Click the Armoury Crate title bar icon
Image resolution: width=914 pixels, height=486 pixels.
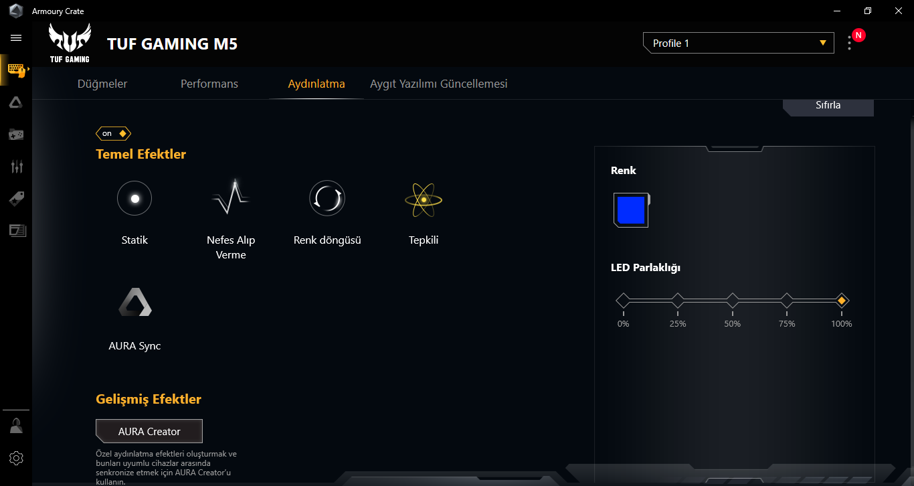[16, 11]
